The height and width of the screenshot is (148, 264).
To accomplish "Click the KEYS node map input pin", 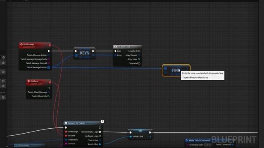I will (x=76, y=55).
